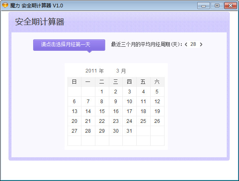Click the 日 Sunday column header

click(74, 82)
